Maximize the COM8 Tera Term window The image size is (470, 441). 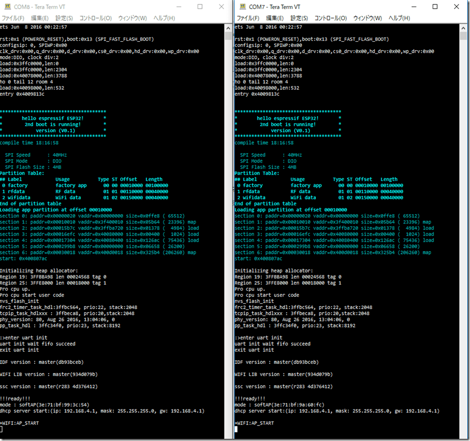(x=200, y=7)
